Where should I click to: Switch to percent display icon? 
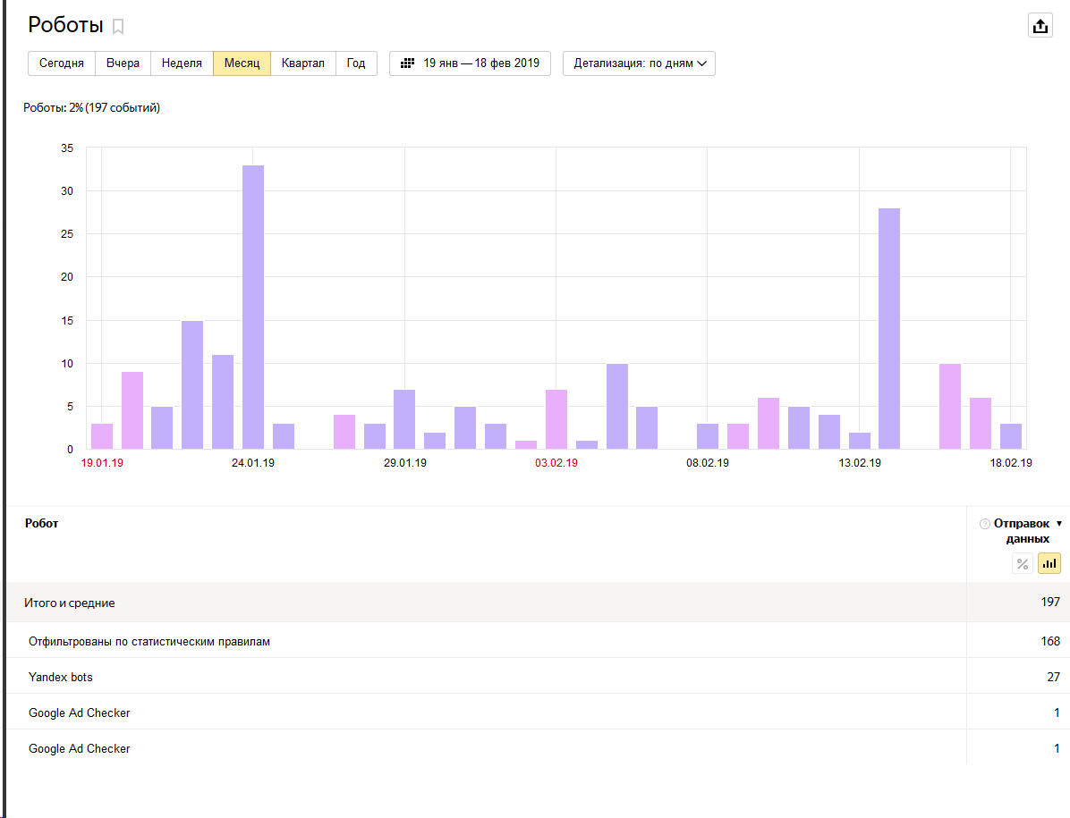[1023, 563]
